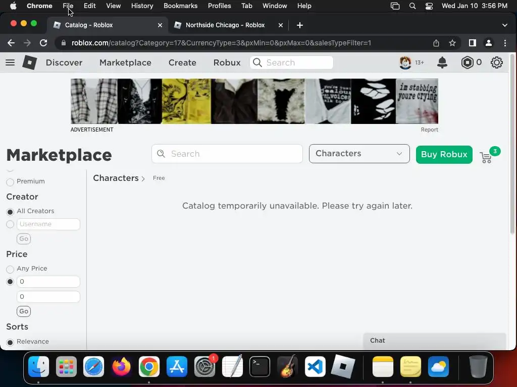Click the page vertical scrollbar
Screen dimensions: 517x387
tap(512, 145)
